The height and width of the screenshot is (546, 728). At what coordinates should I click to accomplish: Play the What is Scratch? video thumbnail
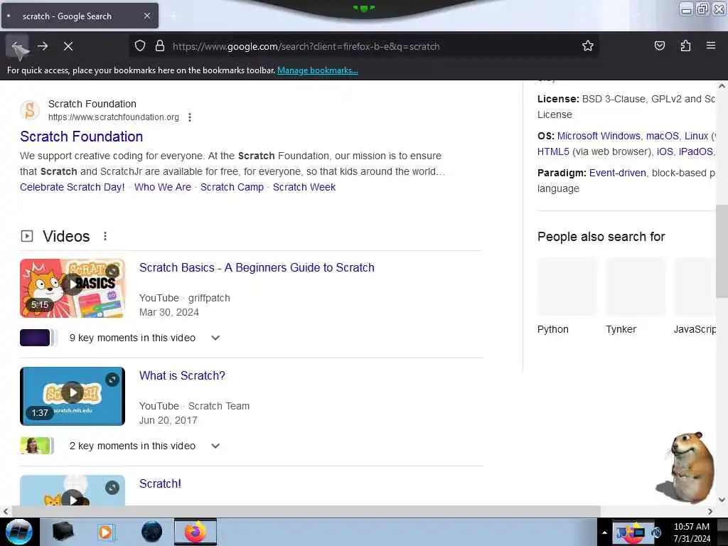(x=73, y=396)
